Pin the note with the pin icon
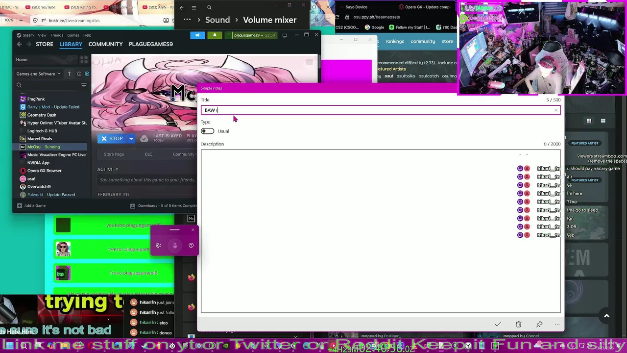 [x=539, y=324]
